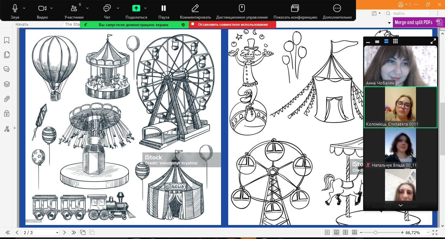Screen dimensions: 445x239
Task: Open the page number dropdown
Action: click(x=57, y=232)
